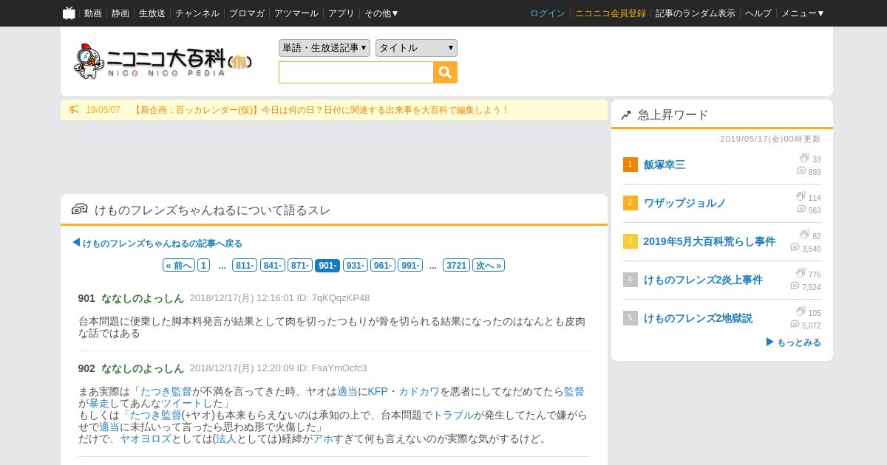Jump to page 991-

click(410, 266)
